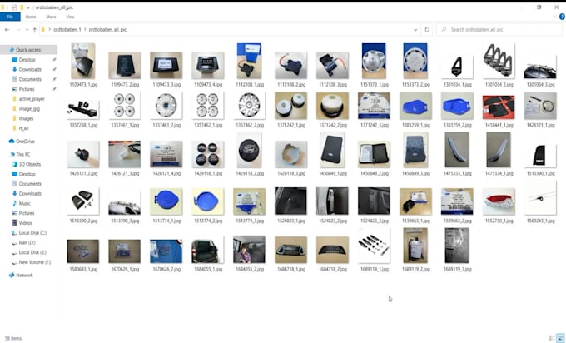This screenshot has width=566, height=343.
Task: Open 3D Objects under This PC
Action: point(27,164)
